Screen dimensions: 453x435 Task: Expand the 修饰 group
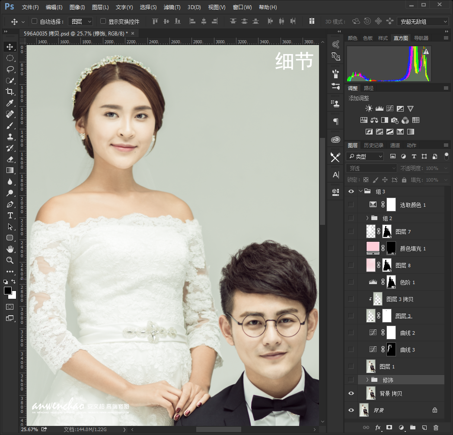click(x=367, y=380)
